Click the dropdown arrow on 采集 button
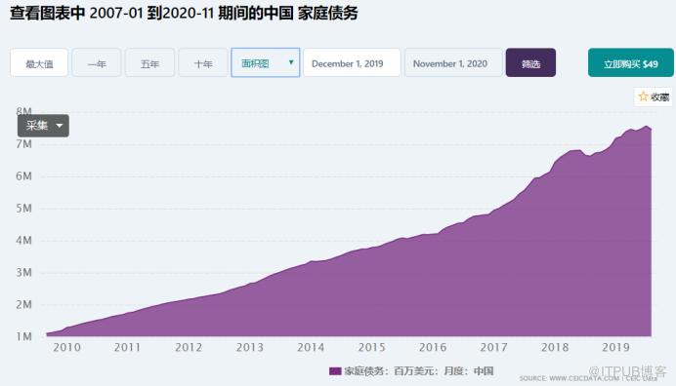The width and height of the screenshot is (676, 386). [60, 126]
